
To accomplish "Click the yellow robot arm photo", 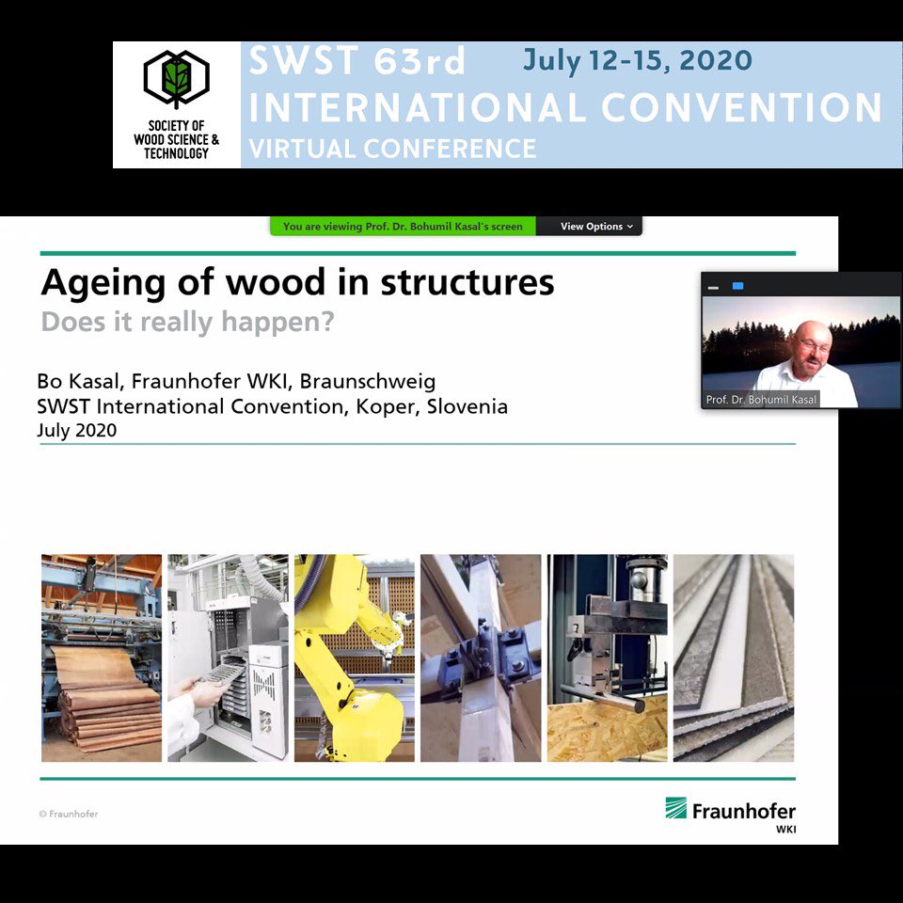I will [x=355, y=658].
